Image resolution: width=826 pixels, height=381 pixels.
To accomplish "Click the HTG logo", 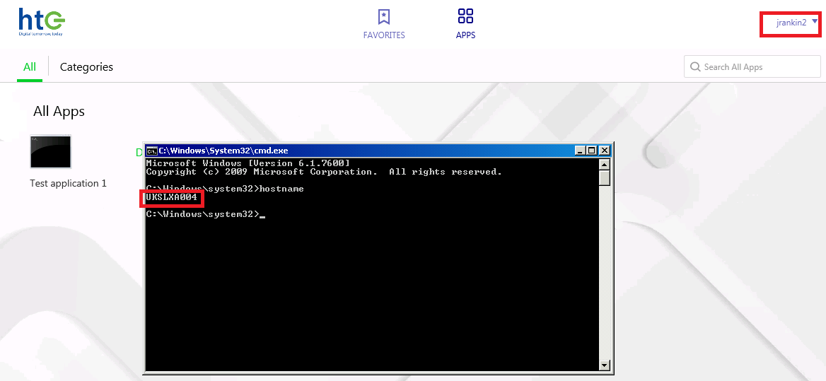I will (42, 22).
